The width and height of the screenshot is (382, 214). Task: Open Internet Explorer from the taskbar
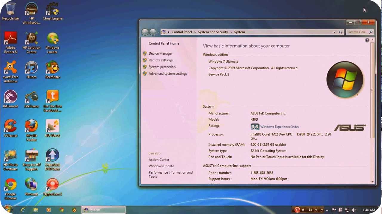(23, 210)
